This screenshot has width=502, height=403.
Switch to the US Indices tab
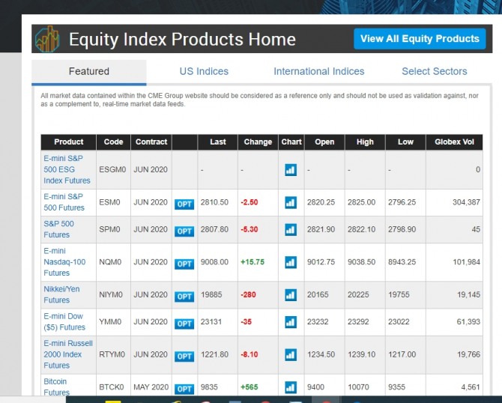pos(204,71)
